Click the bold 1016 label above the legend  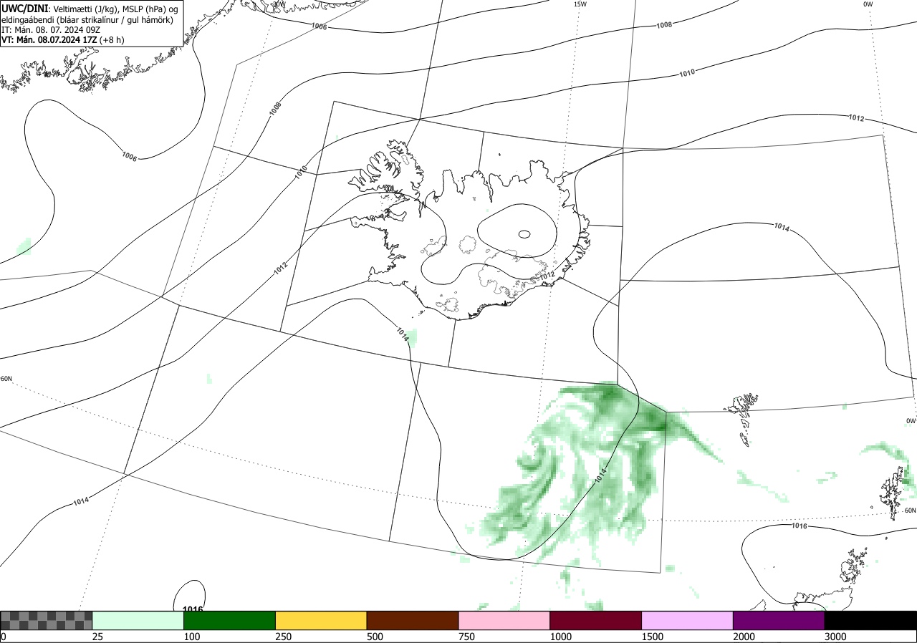click(x=193, y=609)
